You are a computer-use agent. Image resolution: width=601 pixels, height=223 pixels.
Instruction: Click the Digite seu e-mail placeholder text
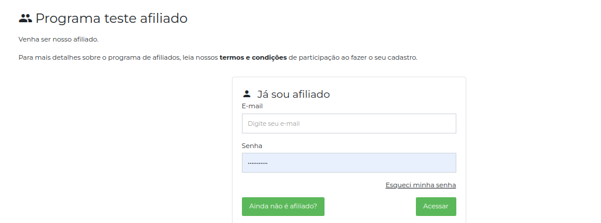[x=274, y=123]
